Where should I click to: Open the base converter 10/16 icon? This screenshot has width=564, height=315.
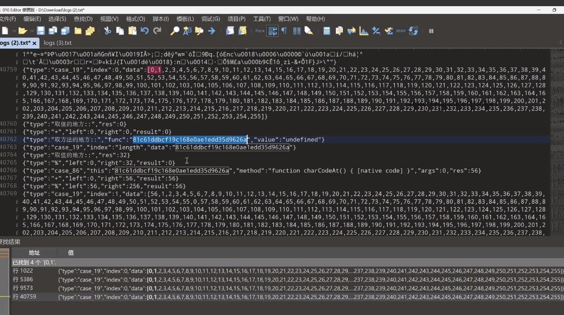[413, 31]
